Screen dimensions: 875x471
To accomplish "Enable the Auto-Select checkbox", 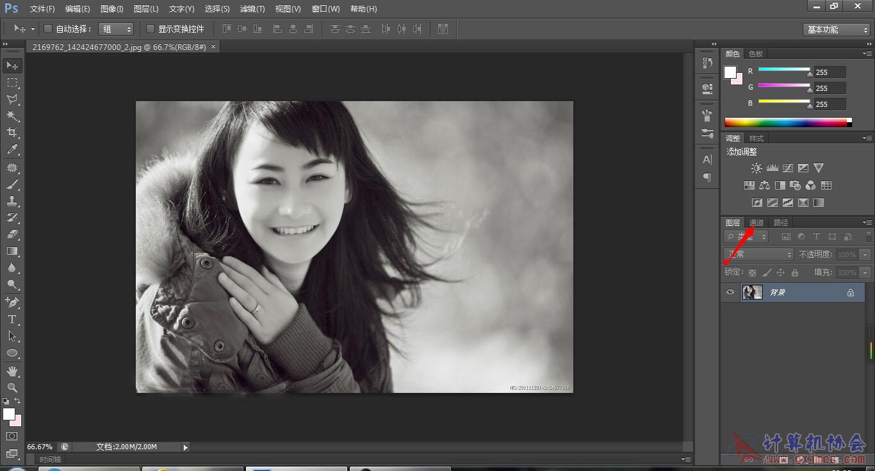I will (47, 29).
